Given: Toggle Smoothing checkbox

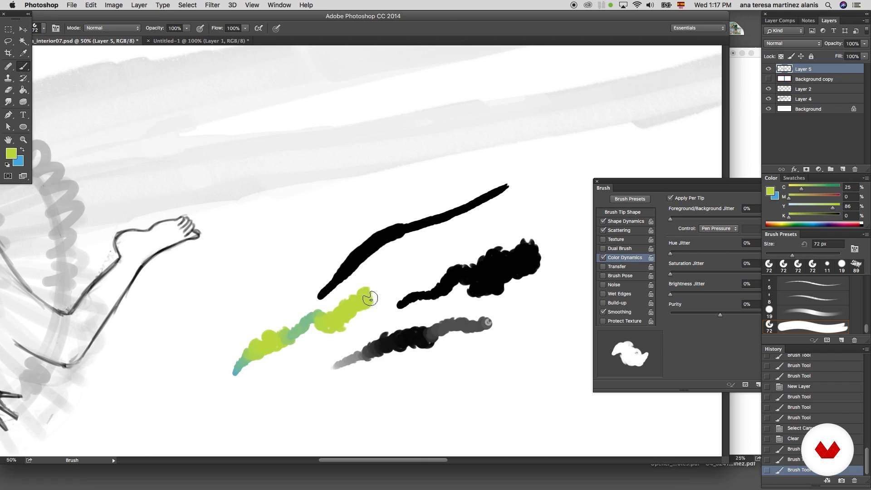Looking at the screenshot, I should pyautogui.click(x=603, y=312).
